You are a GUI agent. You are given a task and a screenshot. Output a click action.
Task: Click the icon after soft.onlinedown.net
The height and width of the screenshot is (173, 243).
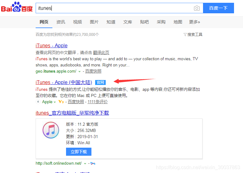click(93, 163)
